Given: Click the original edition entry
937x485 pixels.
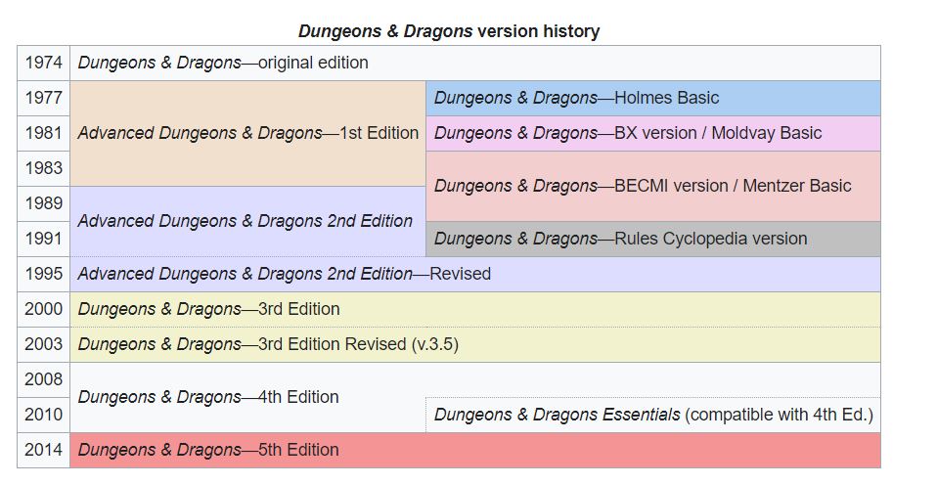Looking at the screenshot, I should [223, 63].
